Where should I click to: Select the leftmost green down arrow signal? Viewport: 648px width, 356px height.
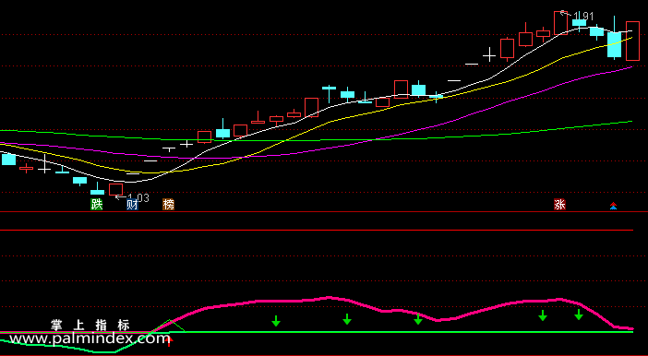(276, 321)
